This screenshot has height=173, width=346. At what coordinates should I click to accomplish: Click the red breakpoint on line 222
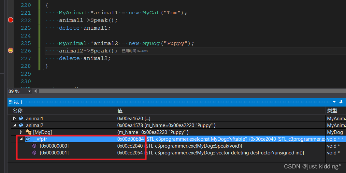11,20
